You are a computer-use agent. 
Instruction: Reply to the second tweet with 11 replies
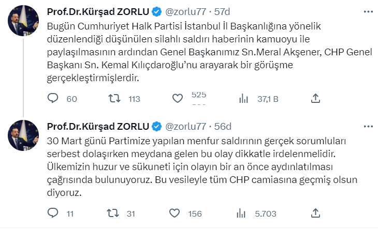(x=53, y=212)
